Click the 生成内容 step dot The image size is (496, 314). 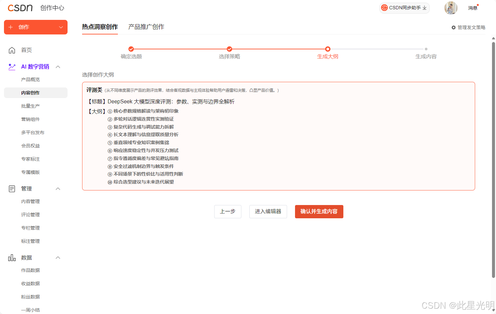tap(426, 49)
